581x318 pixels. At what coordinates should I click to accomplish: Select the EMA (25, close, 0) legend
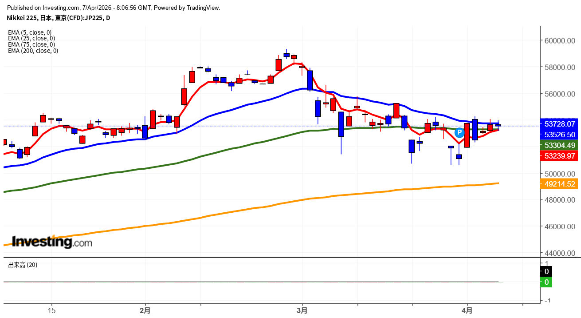[x=31, y=39]
